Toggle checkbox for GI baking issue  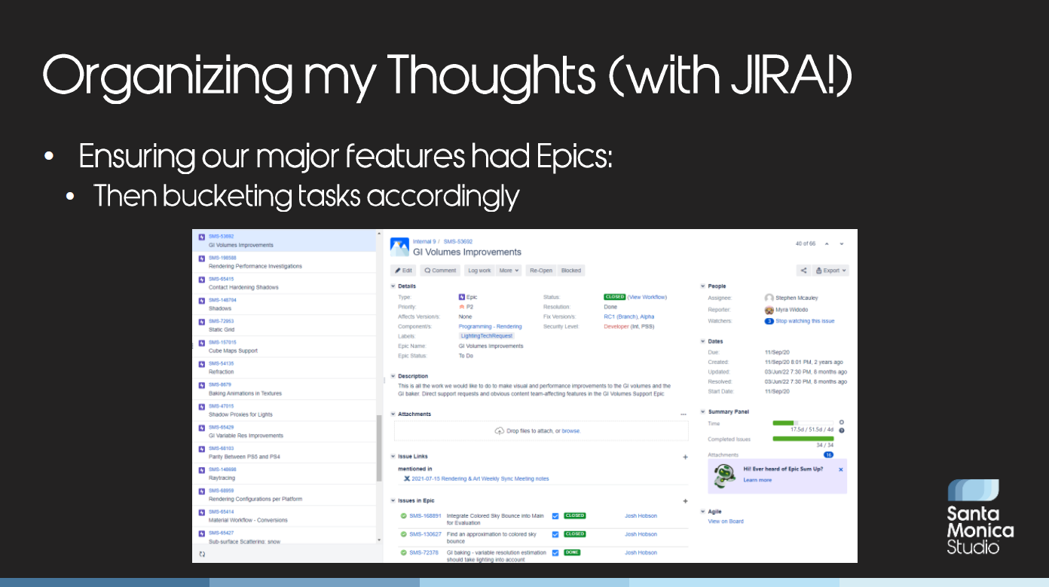tap(555, 552)
